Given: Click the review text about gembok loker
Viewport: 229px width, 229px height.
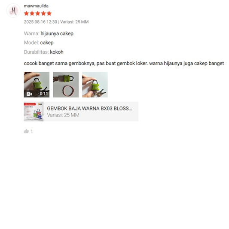Looking at the screenshot, I should tap(124, 64).
